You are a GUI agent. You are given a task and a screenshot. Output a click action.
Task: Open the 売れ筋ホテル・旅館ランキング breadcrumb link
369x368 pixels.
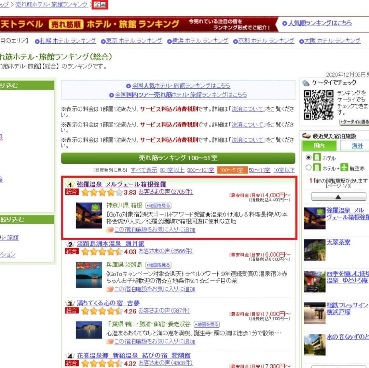(x=51, y=4)
